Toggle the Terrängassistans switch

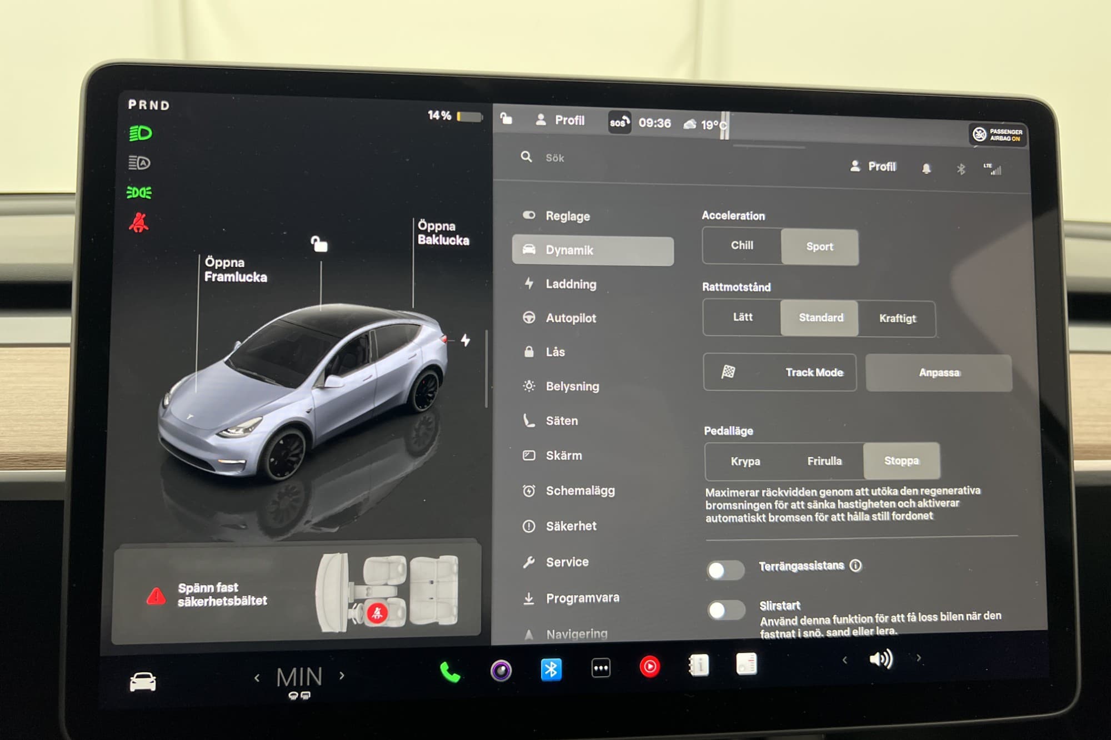pyautogui.click(x=725, y=570)
